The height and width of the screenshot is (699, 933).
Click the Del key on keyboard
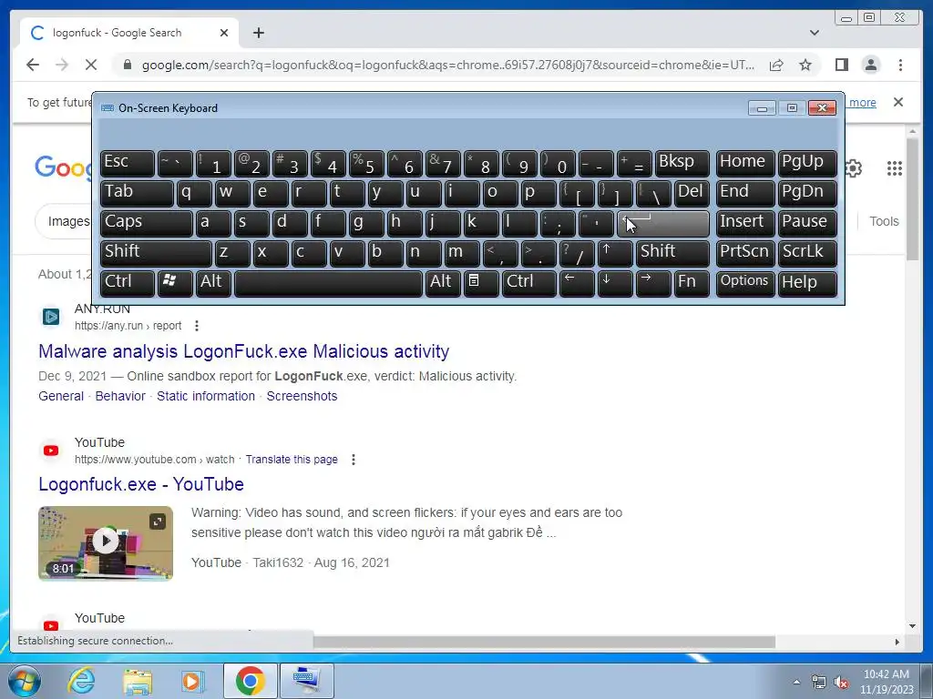tap(692, 194)
